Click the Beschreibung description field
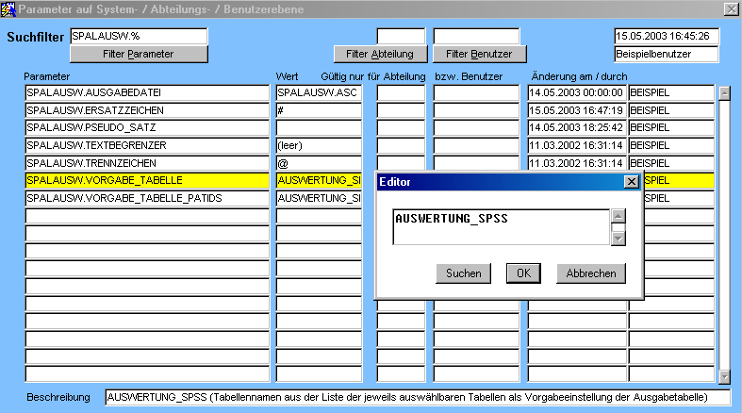The height and width of the screenshot is (413, 742). (x=418, y=397)
